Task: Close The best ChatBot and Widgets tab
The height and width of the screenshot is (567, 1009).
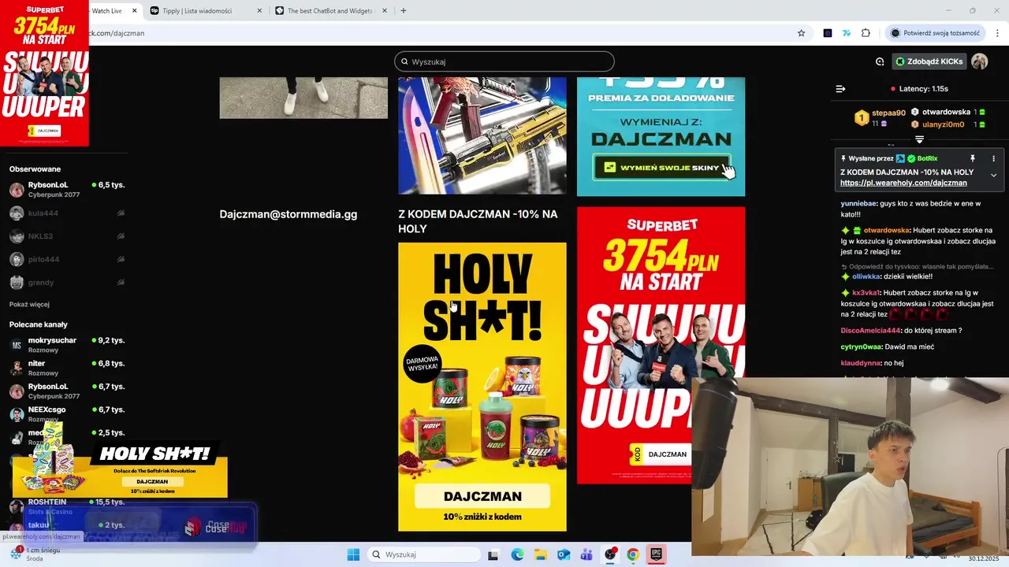Action: [385, 11]
